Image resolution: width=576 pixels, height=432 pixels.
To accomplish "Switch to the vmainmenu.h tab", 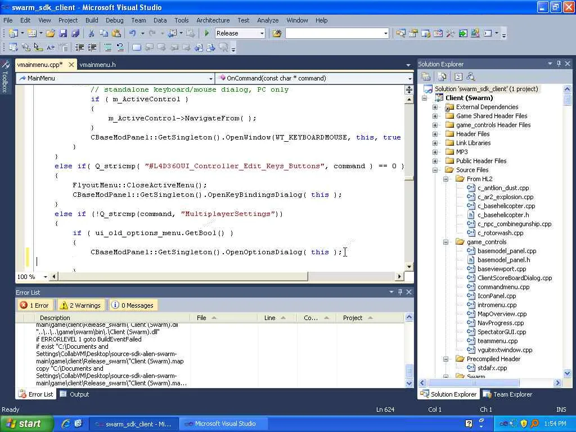I will point(97,65).
